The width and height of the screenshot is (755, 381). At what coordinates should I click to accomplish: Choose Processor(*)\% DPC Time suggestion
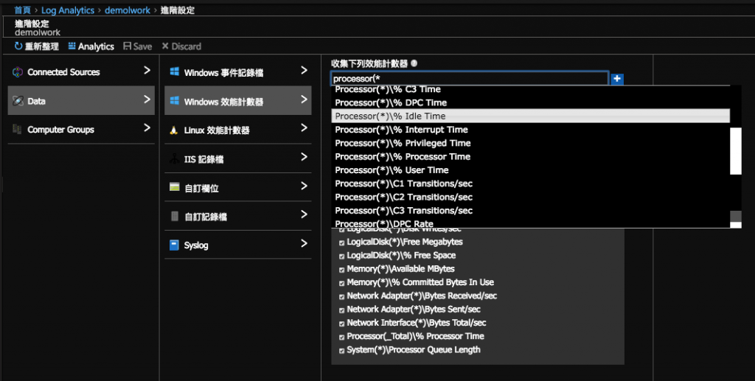click(x=531, y=102)
